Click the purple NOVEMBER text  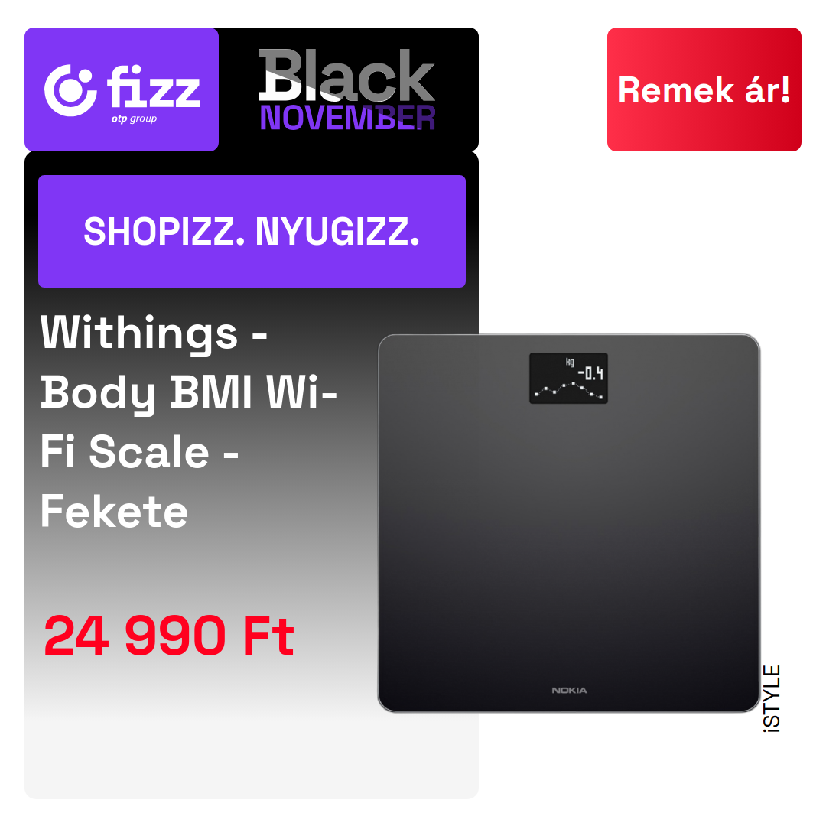[347, 118]
